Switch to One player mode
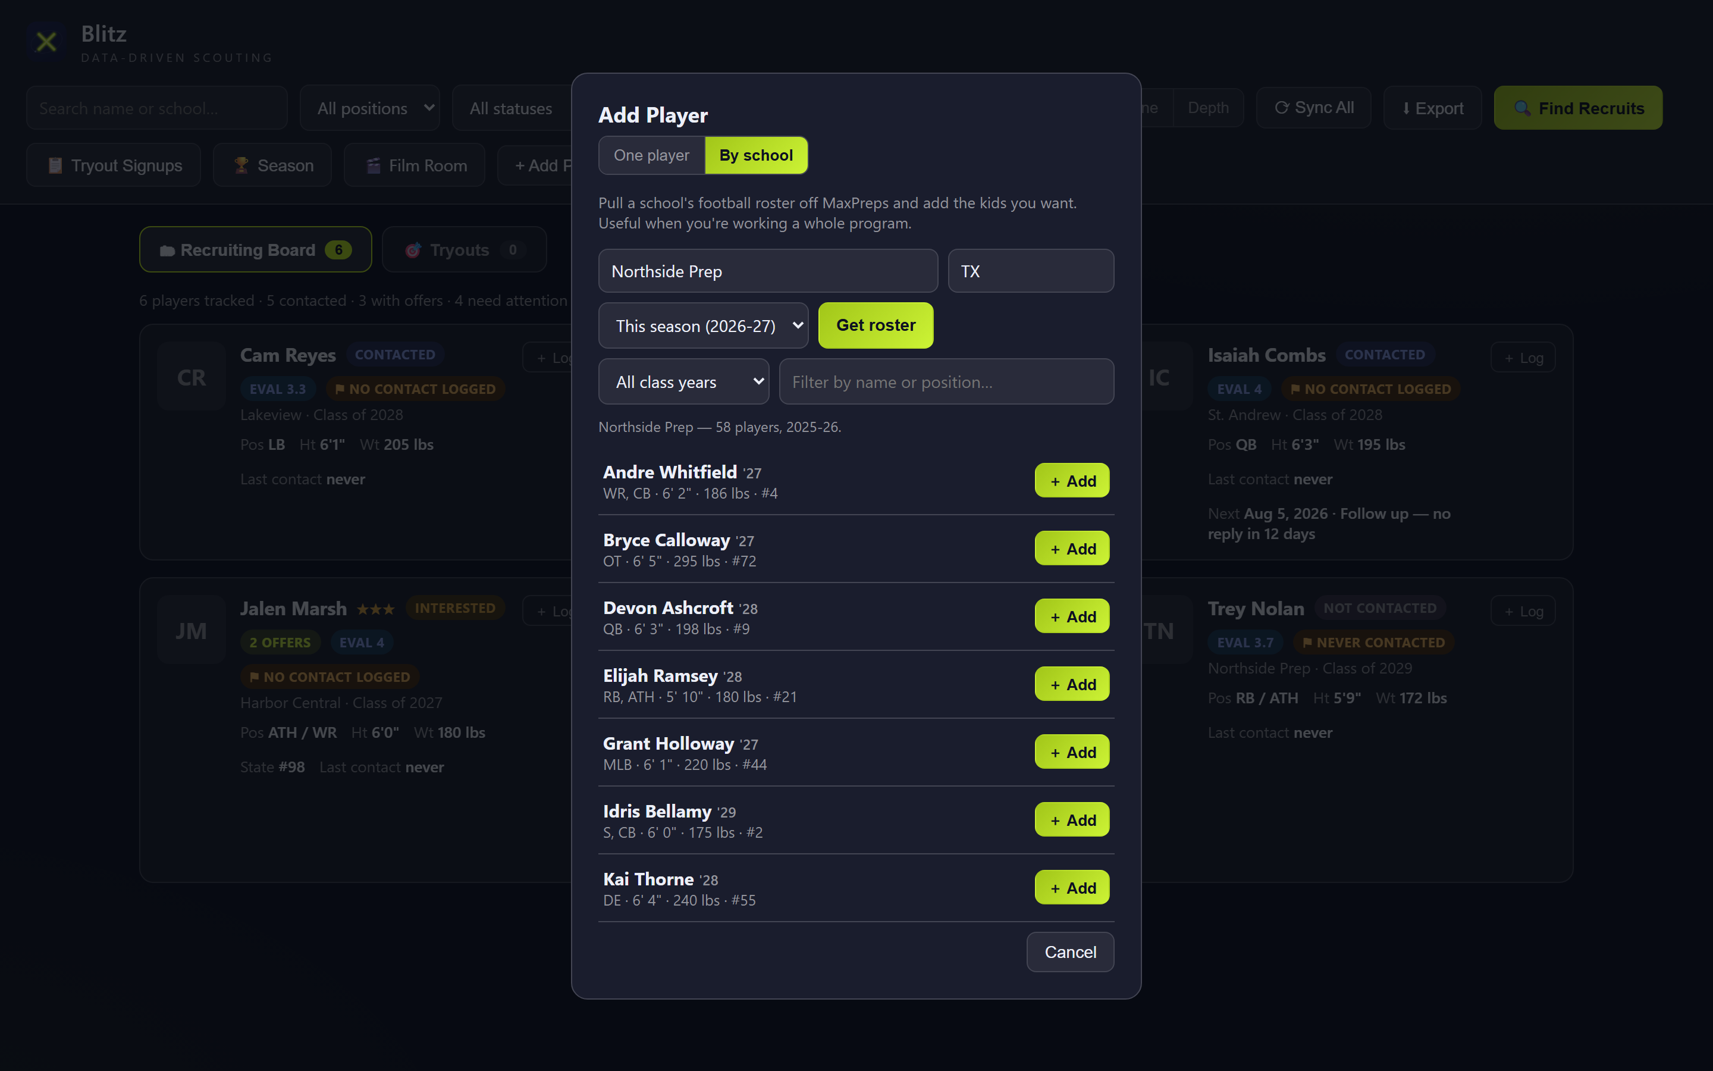Image resolution: width=1713 pixels, height=1071 pixels. pyautogui.click(x=651, y=155)
